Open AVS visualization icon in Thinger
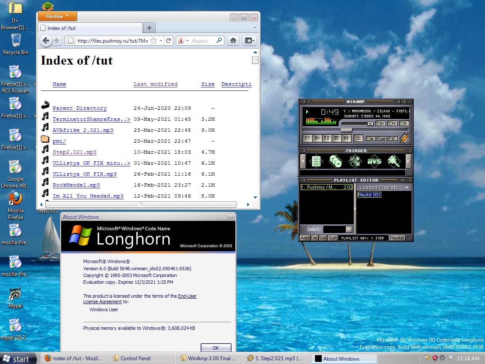This screenshot has height=364, width=485. click(374, 161)
